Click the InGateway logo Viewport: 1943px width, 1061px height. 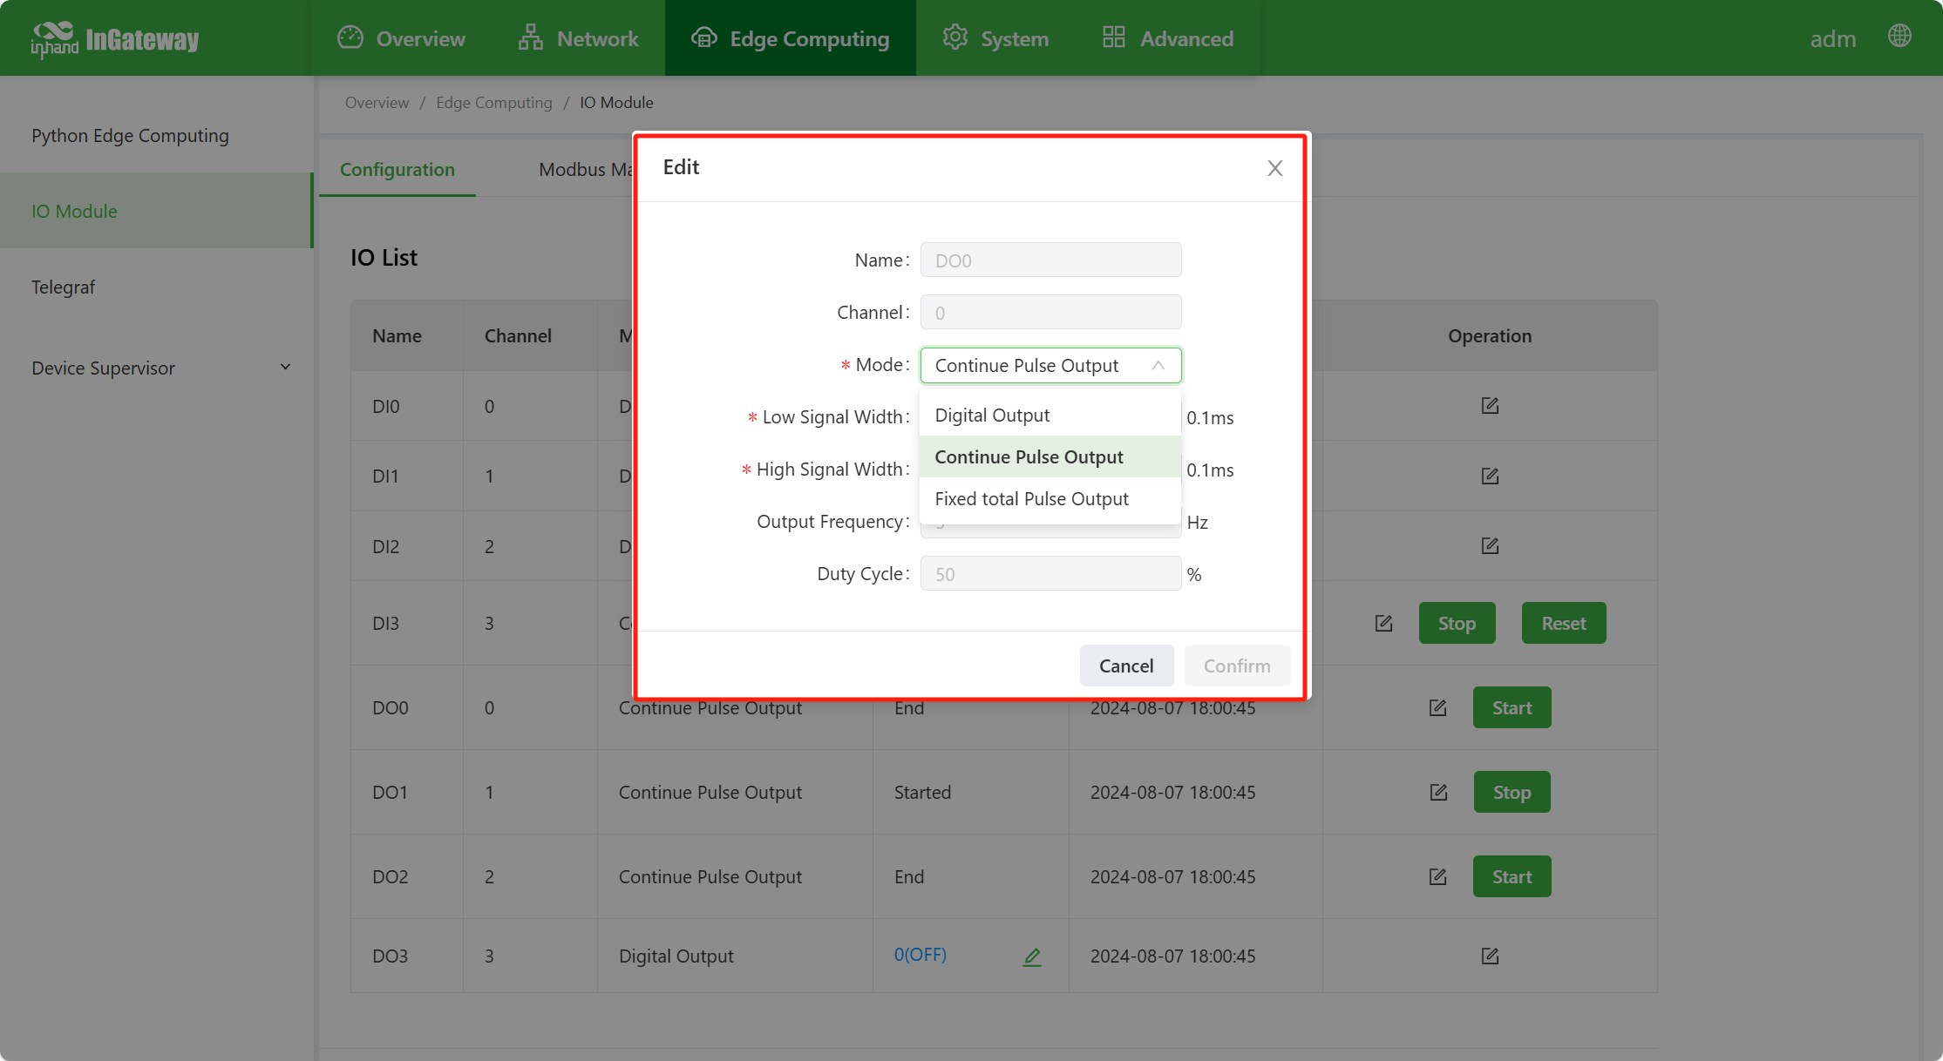click(115, 38)
